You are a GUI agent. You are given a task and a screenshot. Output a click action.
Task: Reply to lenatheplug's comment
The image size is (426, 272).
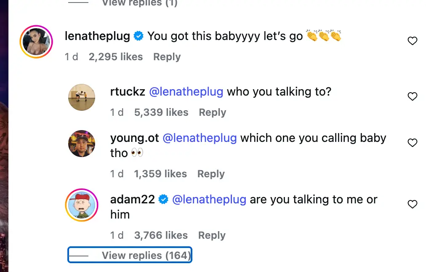(167, 57)
